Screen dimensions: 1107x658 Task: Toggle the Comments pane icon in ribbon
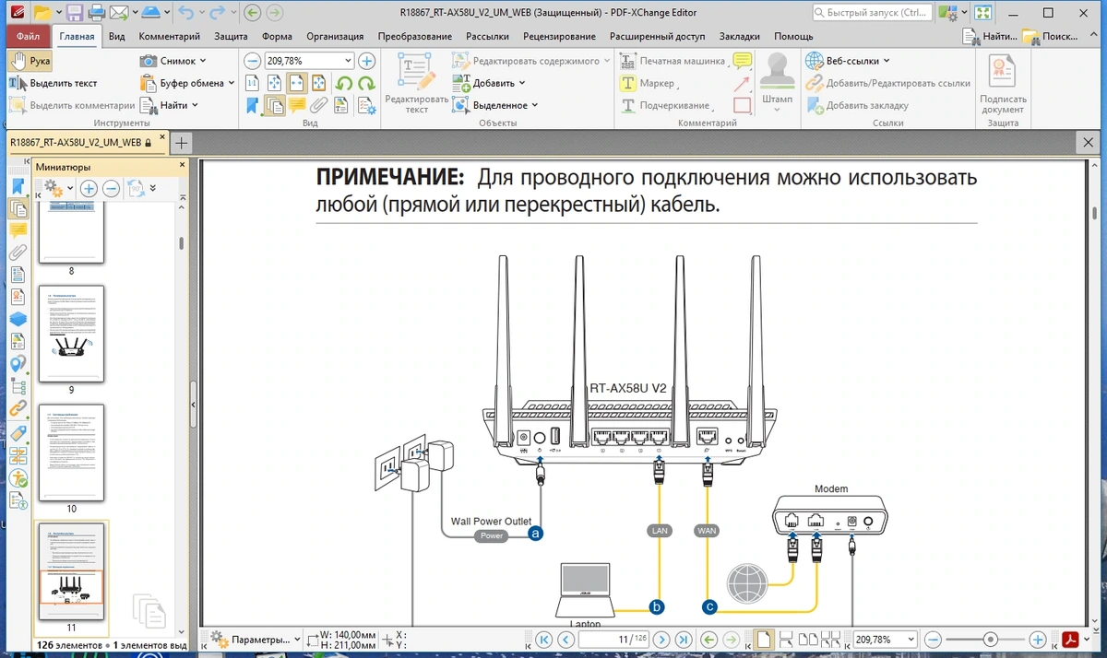[x=297, y=105]
